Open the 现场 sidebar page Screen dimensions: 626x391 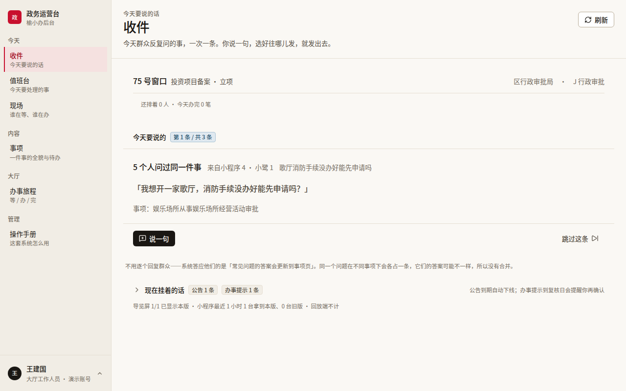pyautogui.click(x=56, y=109)
